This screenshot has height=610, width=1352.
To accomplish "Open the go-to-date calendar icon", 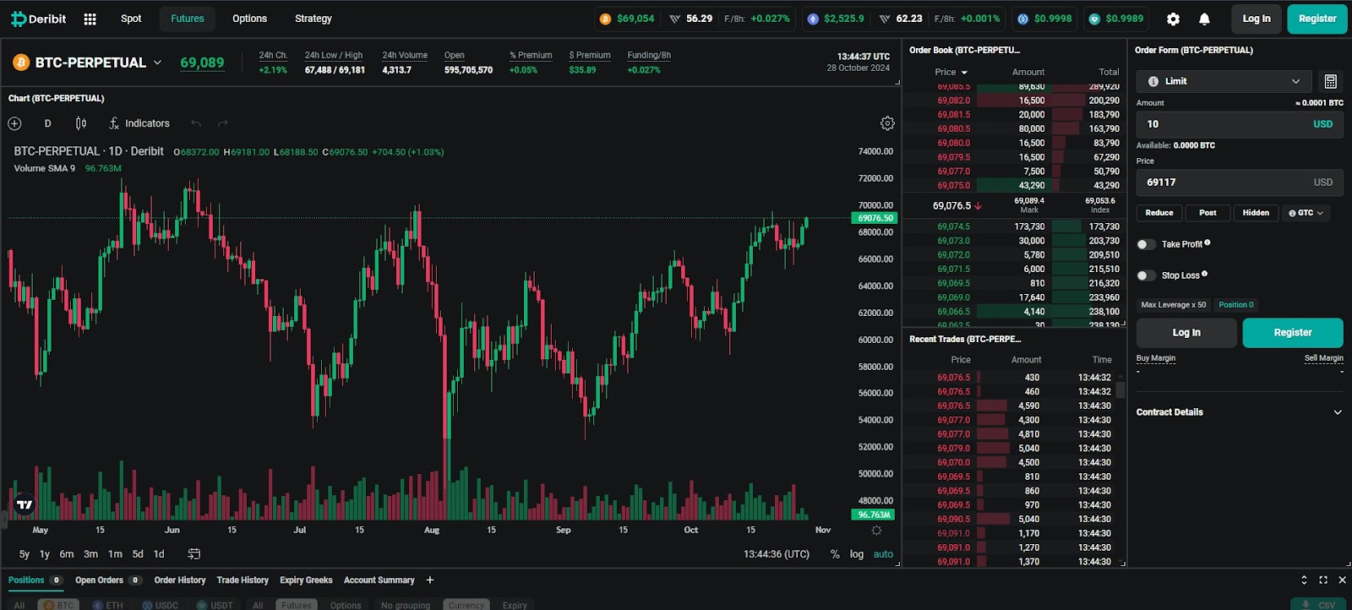I will click(194, 554).
